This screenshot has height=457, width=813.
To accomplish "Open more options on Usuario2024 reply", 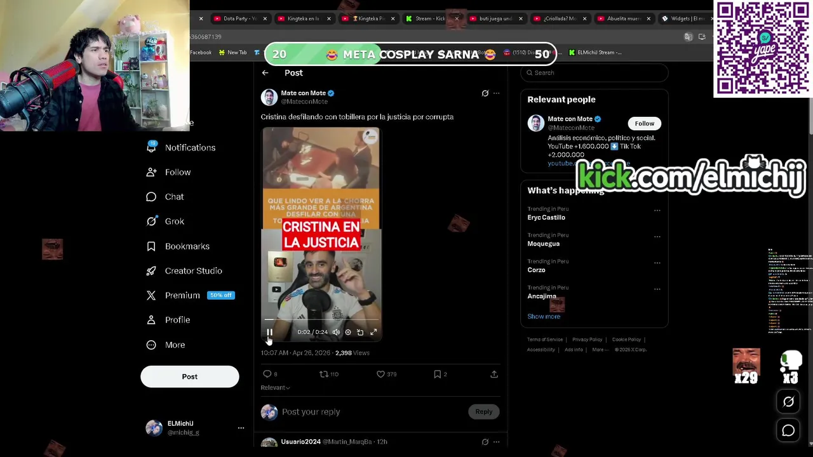I will pos(497,442).
